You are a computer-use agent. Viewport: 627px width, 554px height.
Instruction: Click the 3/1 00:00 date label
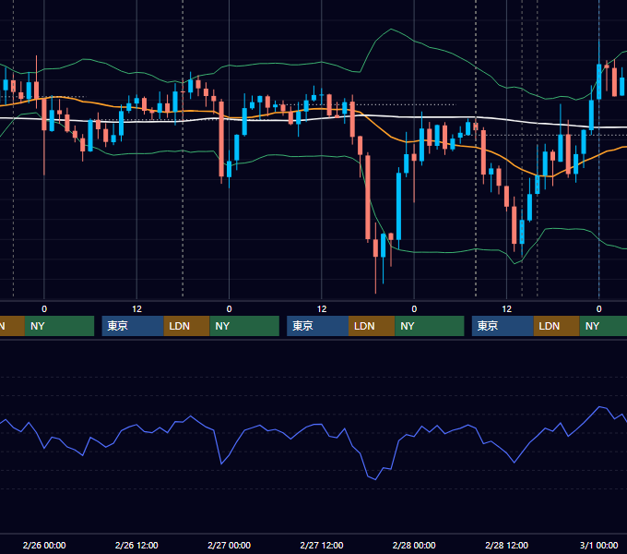click(598, 545)
